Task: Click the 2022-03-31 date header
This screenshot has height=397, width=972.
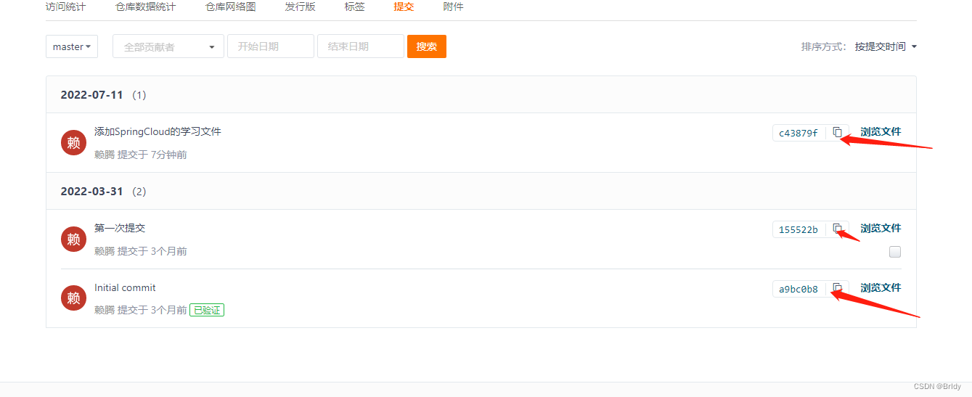Action: click(x=91, y=192)
